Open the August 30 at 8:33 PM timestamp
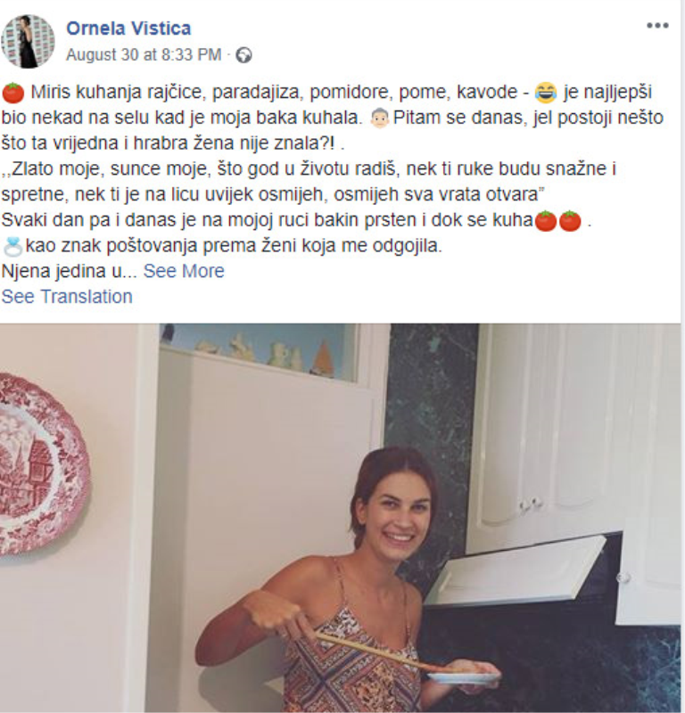685x713 pixels. pos(144,55)
